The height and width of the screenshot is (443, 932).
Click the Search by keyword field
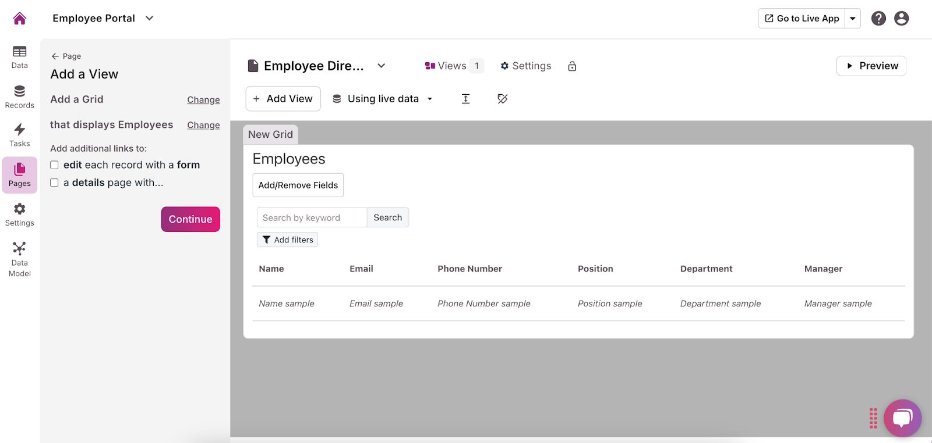tap(312, 217)
